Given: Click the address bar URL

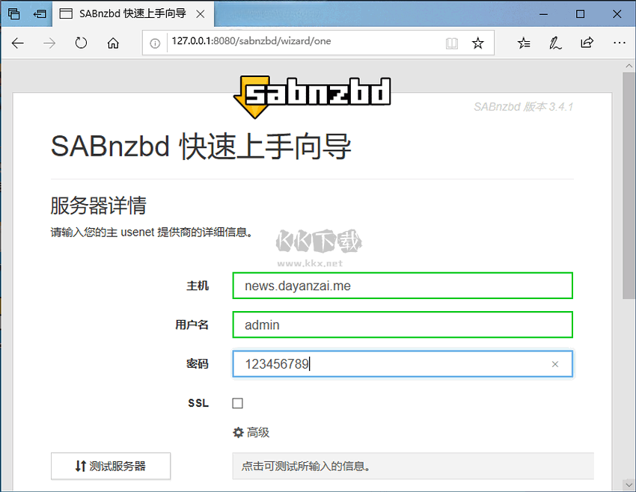Looking at the screenshot, I should coord(251,41).
